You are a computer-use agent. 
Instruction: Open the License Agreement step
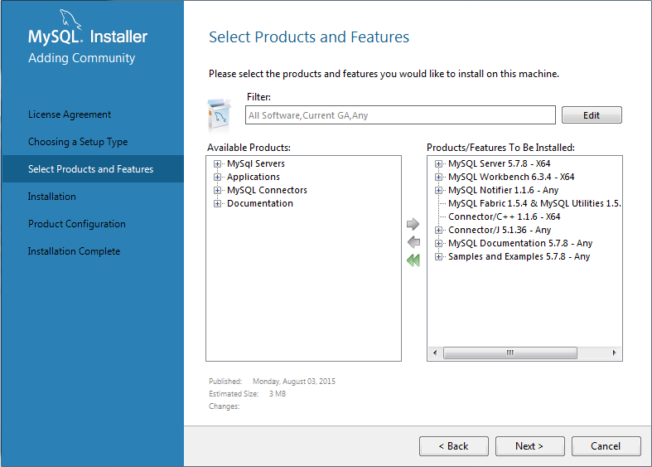(70, 114)
